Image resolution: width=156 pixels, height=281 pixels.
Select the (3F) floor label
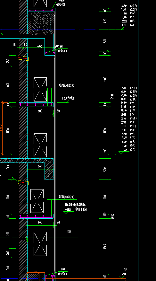[x=133, y=149]
